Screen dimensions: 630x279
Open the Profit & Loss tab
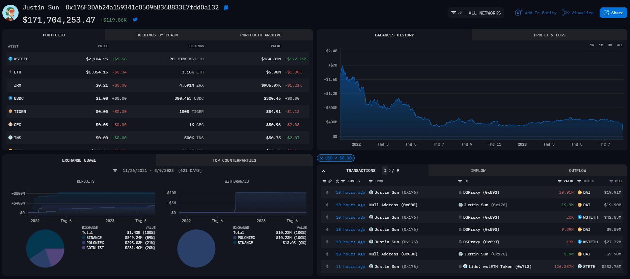pos(549,35)
